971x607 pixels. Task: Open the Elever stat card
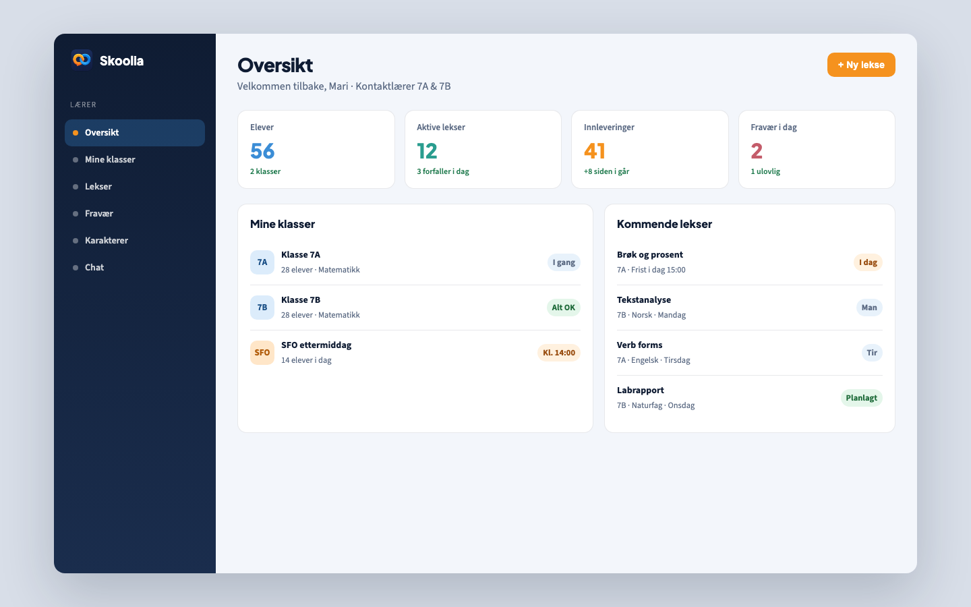pyautogui.click(x=316, y=149)
